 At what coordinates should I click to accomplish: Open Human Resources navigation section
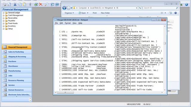click(17, 90)
